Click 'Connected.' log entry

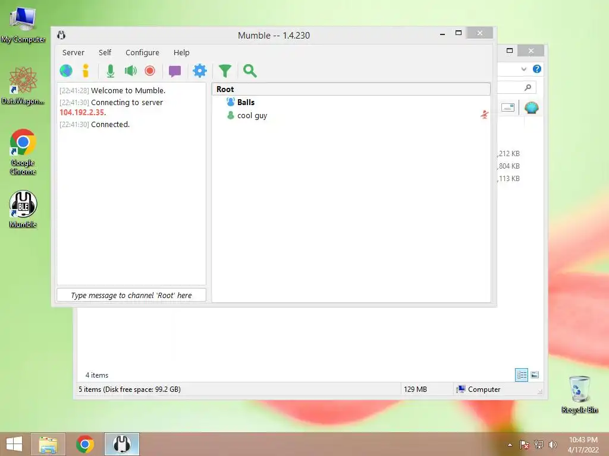tap(110, 125)
